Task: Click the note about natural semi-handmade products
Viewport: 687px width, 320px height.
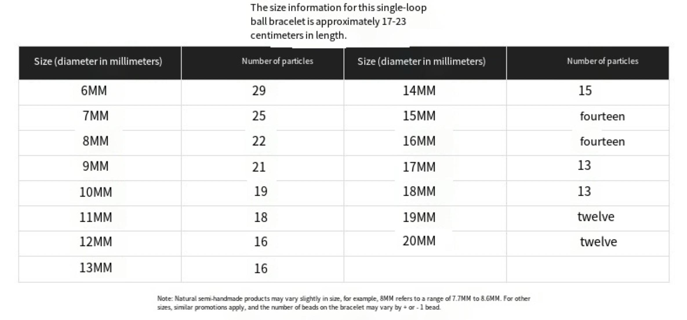Action: pyautogui.click(x=343, y=303)
